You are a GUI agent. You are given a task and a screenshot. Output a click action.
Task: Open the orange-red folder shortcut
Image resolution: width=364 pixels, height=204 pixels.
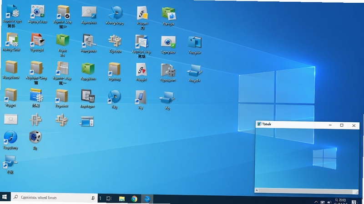coord(37,40)
